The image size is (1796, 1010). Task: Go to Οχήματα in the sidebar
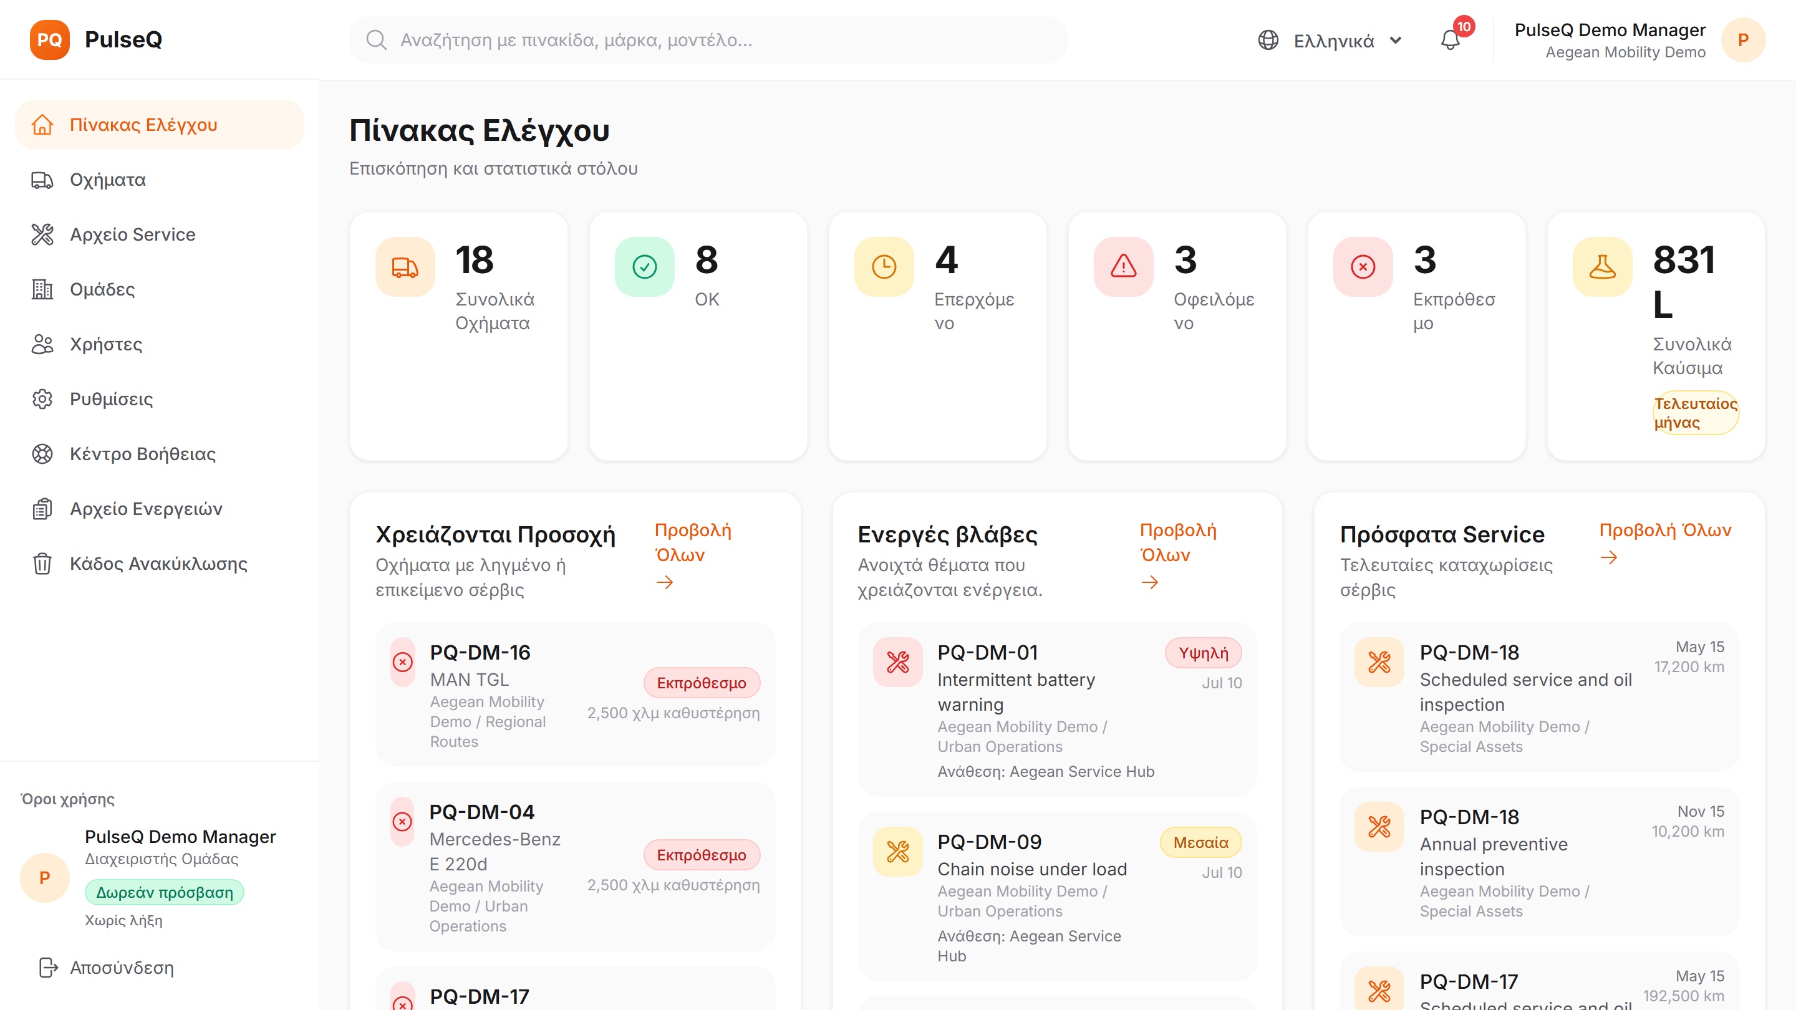coord(160,180)
